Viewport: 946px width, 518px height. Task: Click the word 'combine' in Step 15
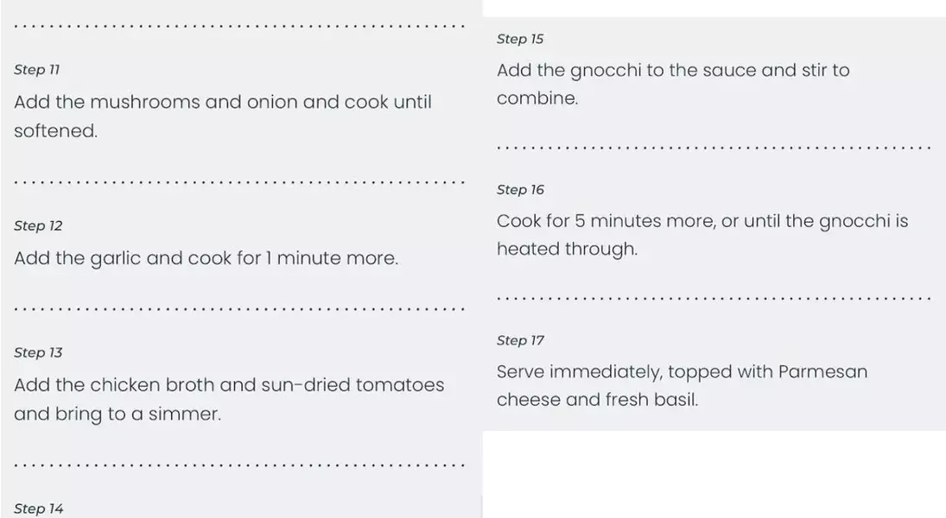[x=536, y=98]
